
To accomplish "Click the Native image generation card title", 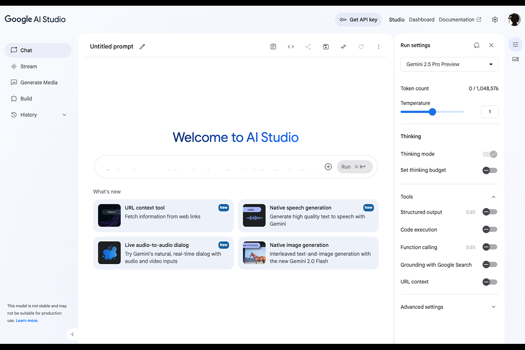I will click(x=299, y=245).
